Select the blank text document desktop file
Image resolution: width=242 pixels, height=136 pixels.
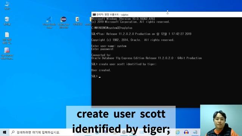(x=7, y=38)
